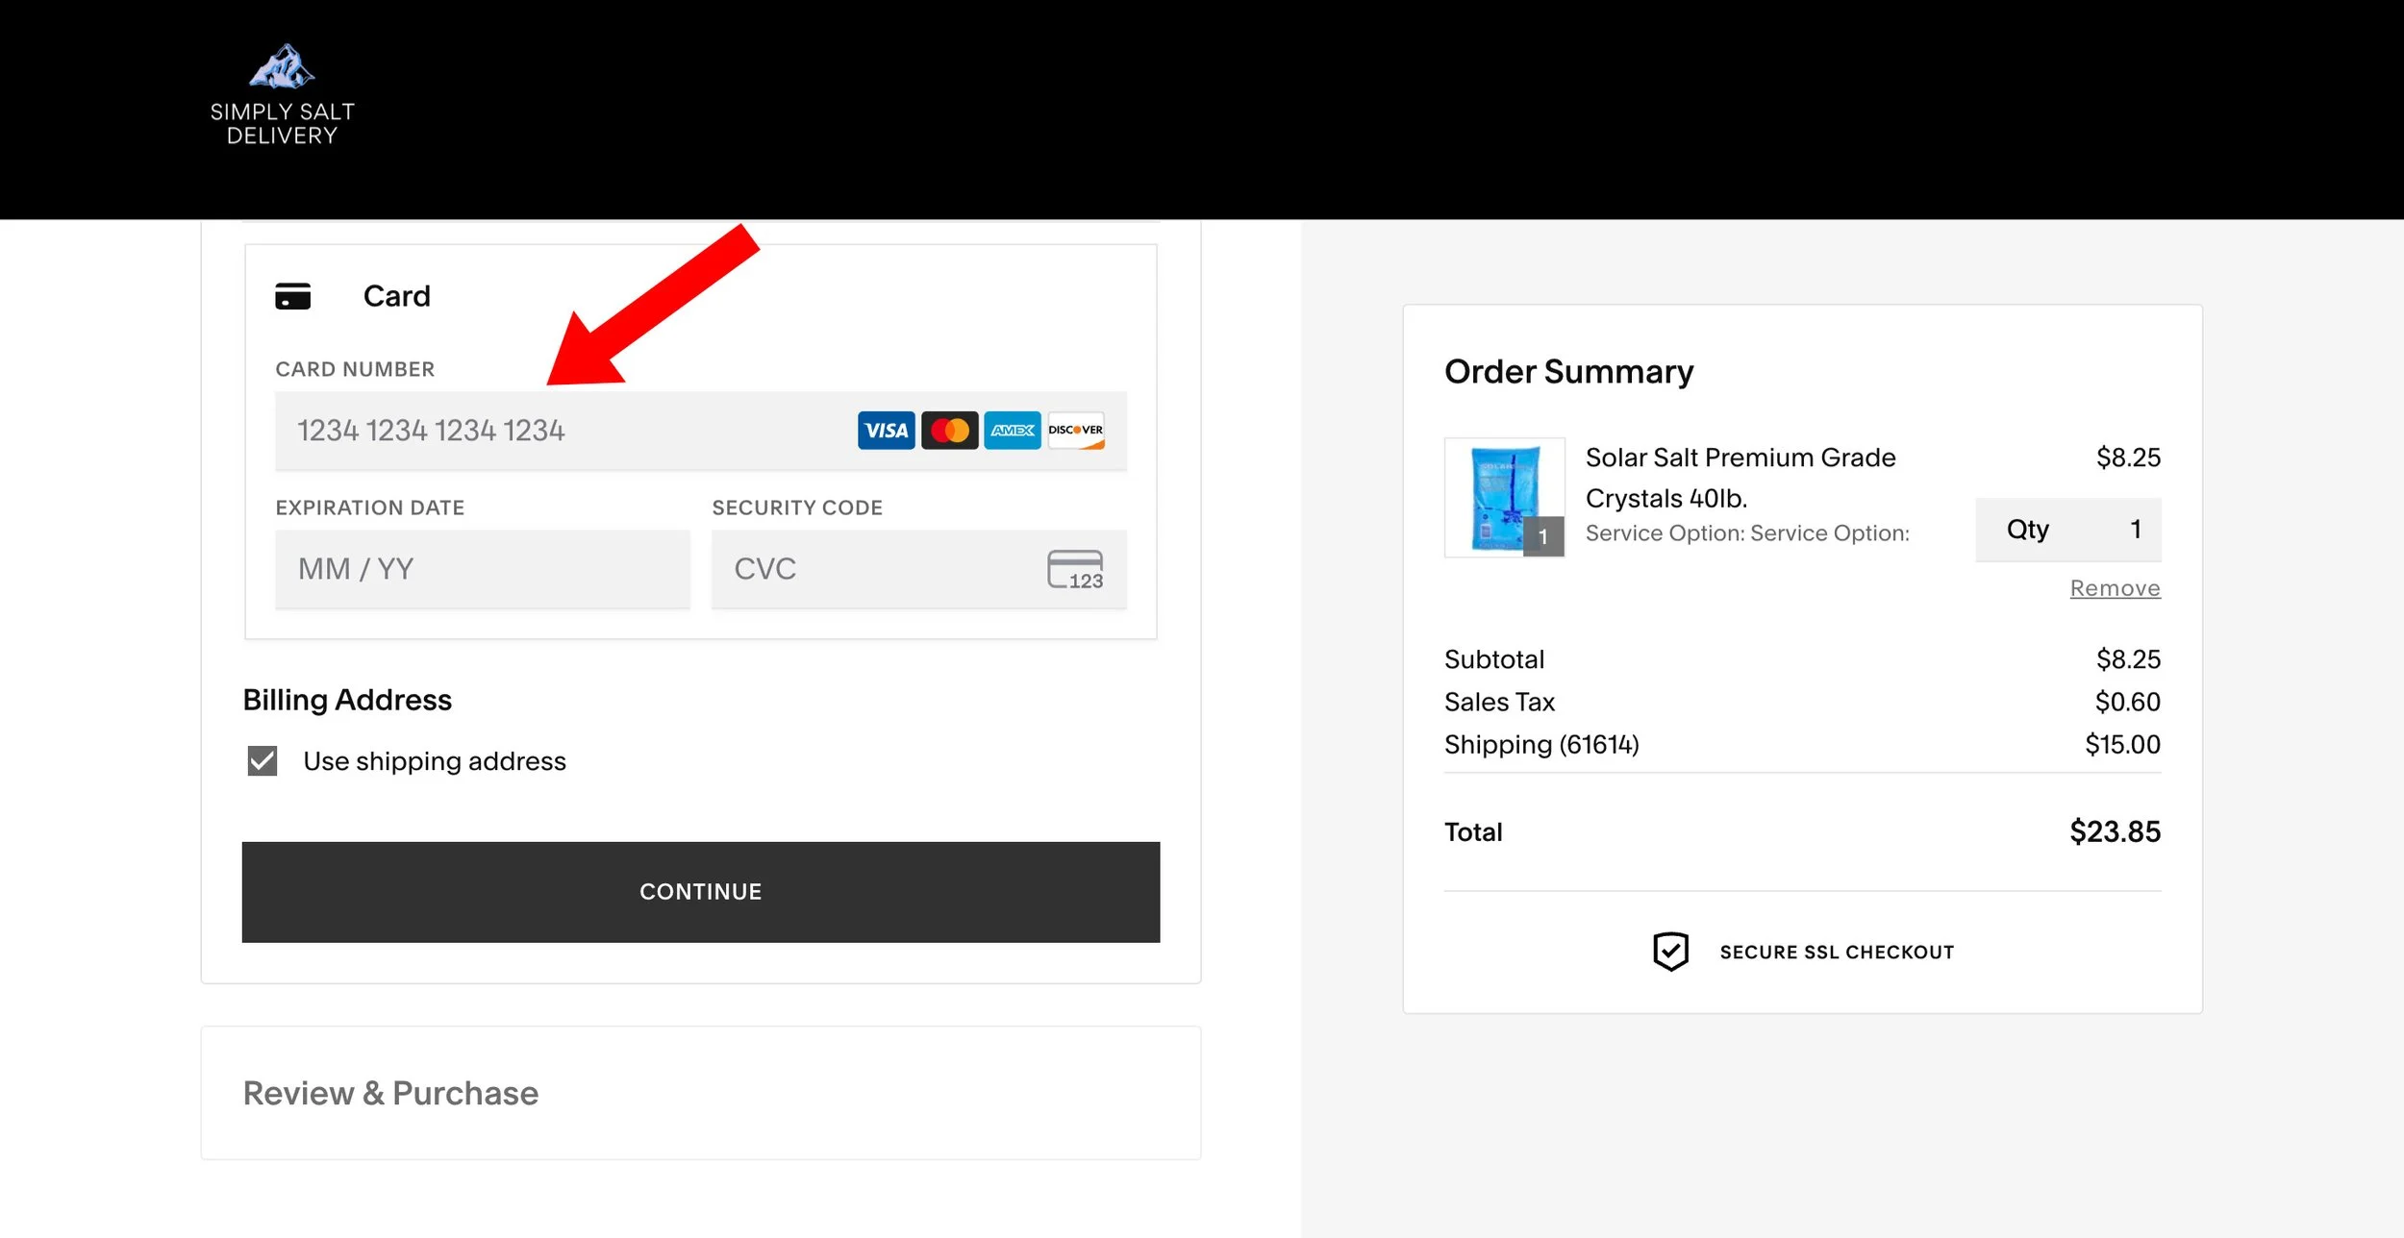Click the Visa card logo icon
2404x1238 pixels.
(885, 431)
